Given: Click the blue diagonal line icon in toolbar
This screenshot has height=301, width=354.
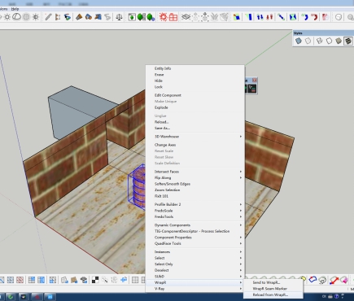Looking at the screenshot, I should [281, 17].
